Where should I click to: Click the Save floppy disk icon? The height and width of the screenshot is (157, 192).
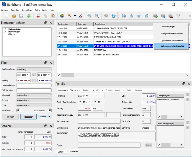[21, 16]
